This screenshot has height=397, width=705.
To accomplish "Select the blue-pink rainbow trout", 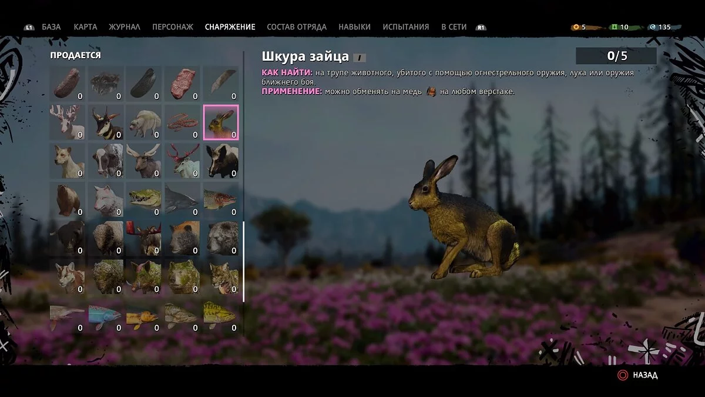I will pos(106,316).
